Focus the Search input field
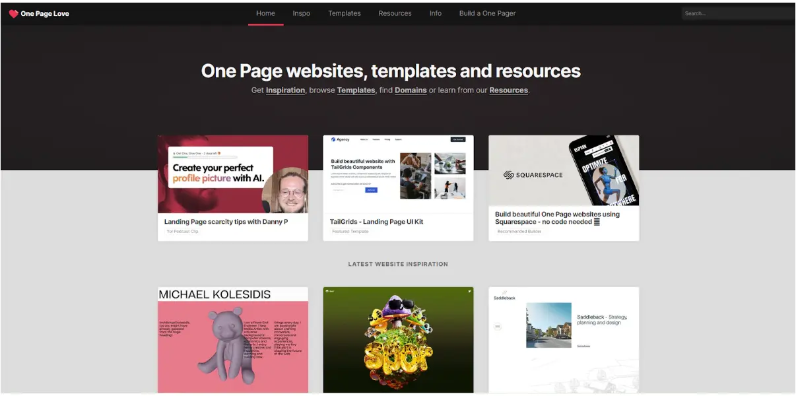The height and width of the screenshot is (396, 796). click(737, 13)
